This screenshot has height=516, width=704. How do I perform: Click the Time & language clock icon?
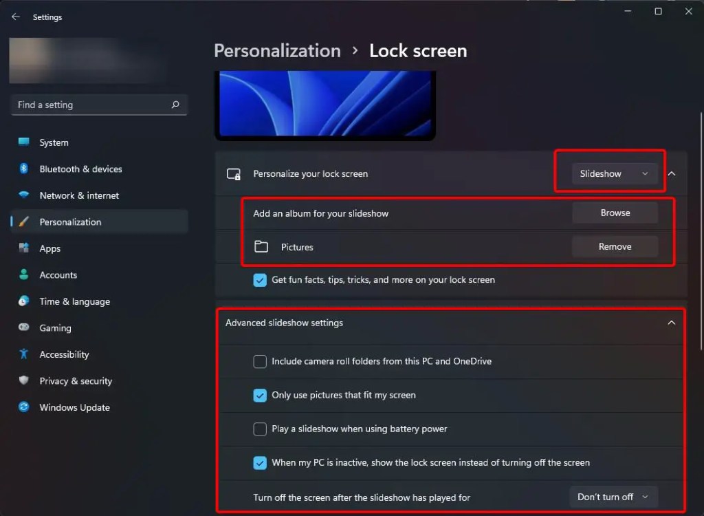click(24, 301)
